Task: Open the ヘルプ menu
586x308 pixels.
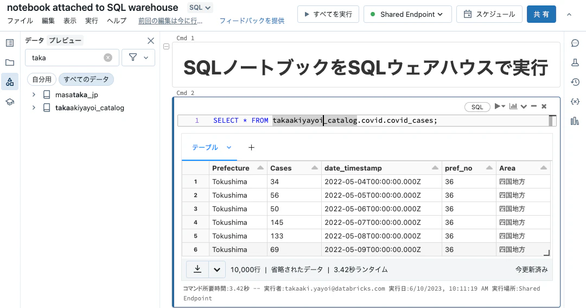Action: (117, 21)
